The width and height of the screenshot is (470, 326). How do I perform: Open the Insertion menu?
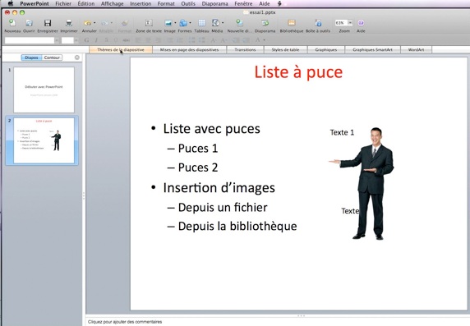pyautogui.click(x=141, y=3)
